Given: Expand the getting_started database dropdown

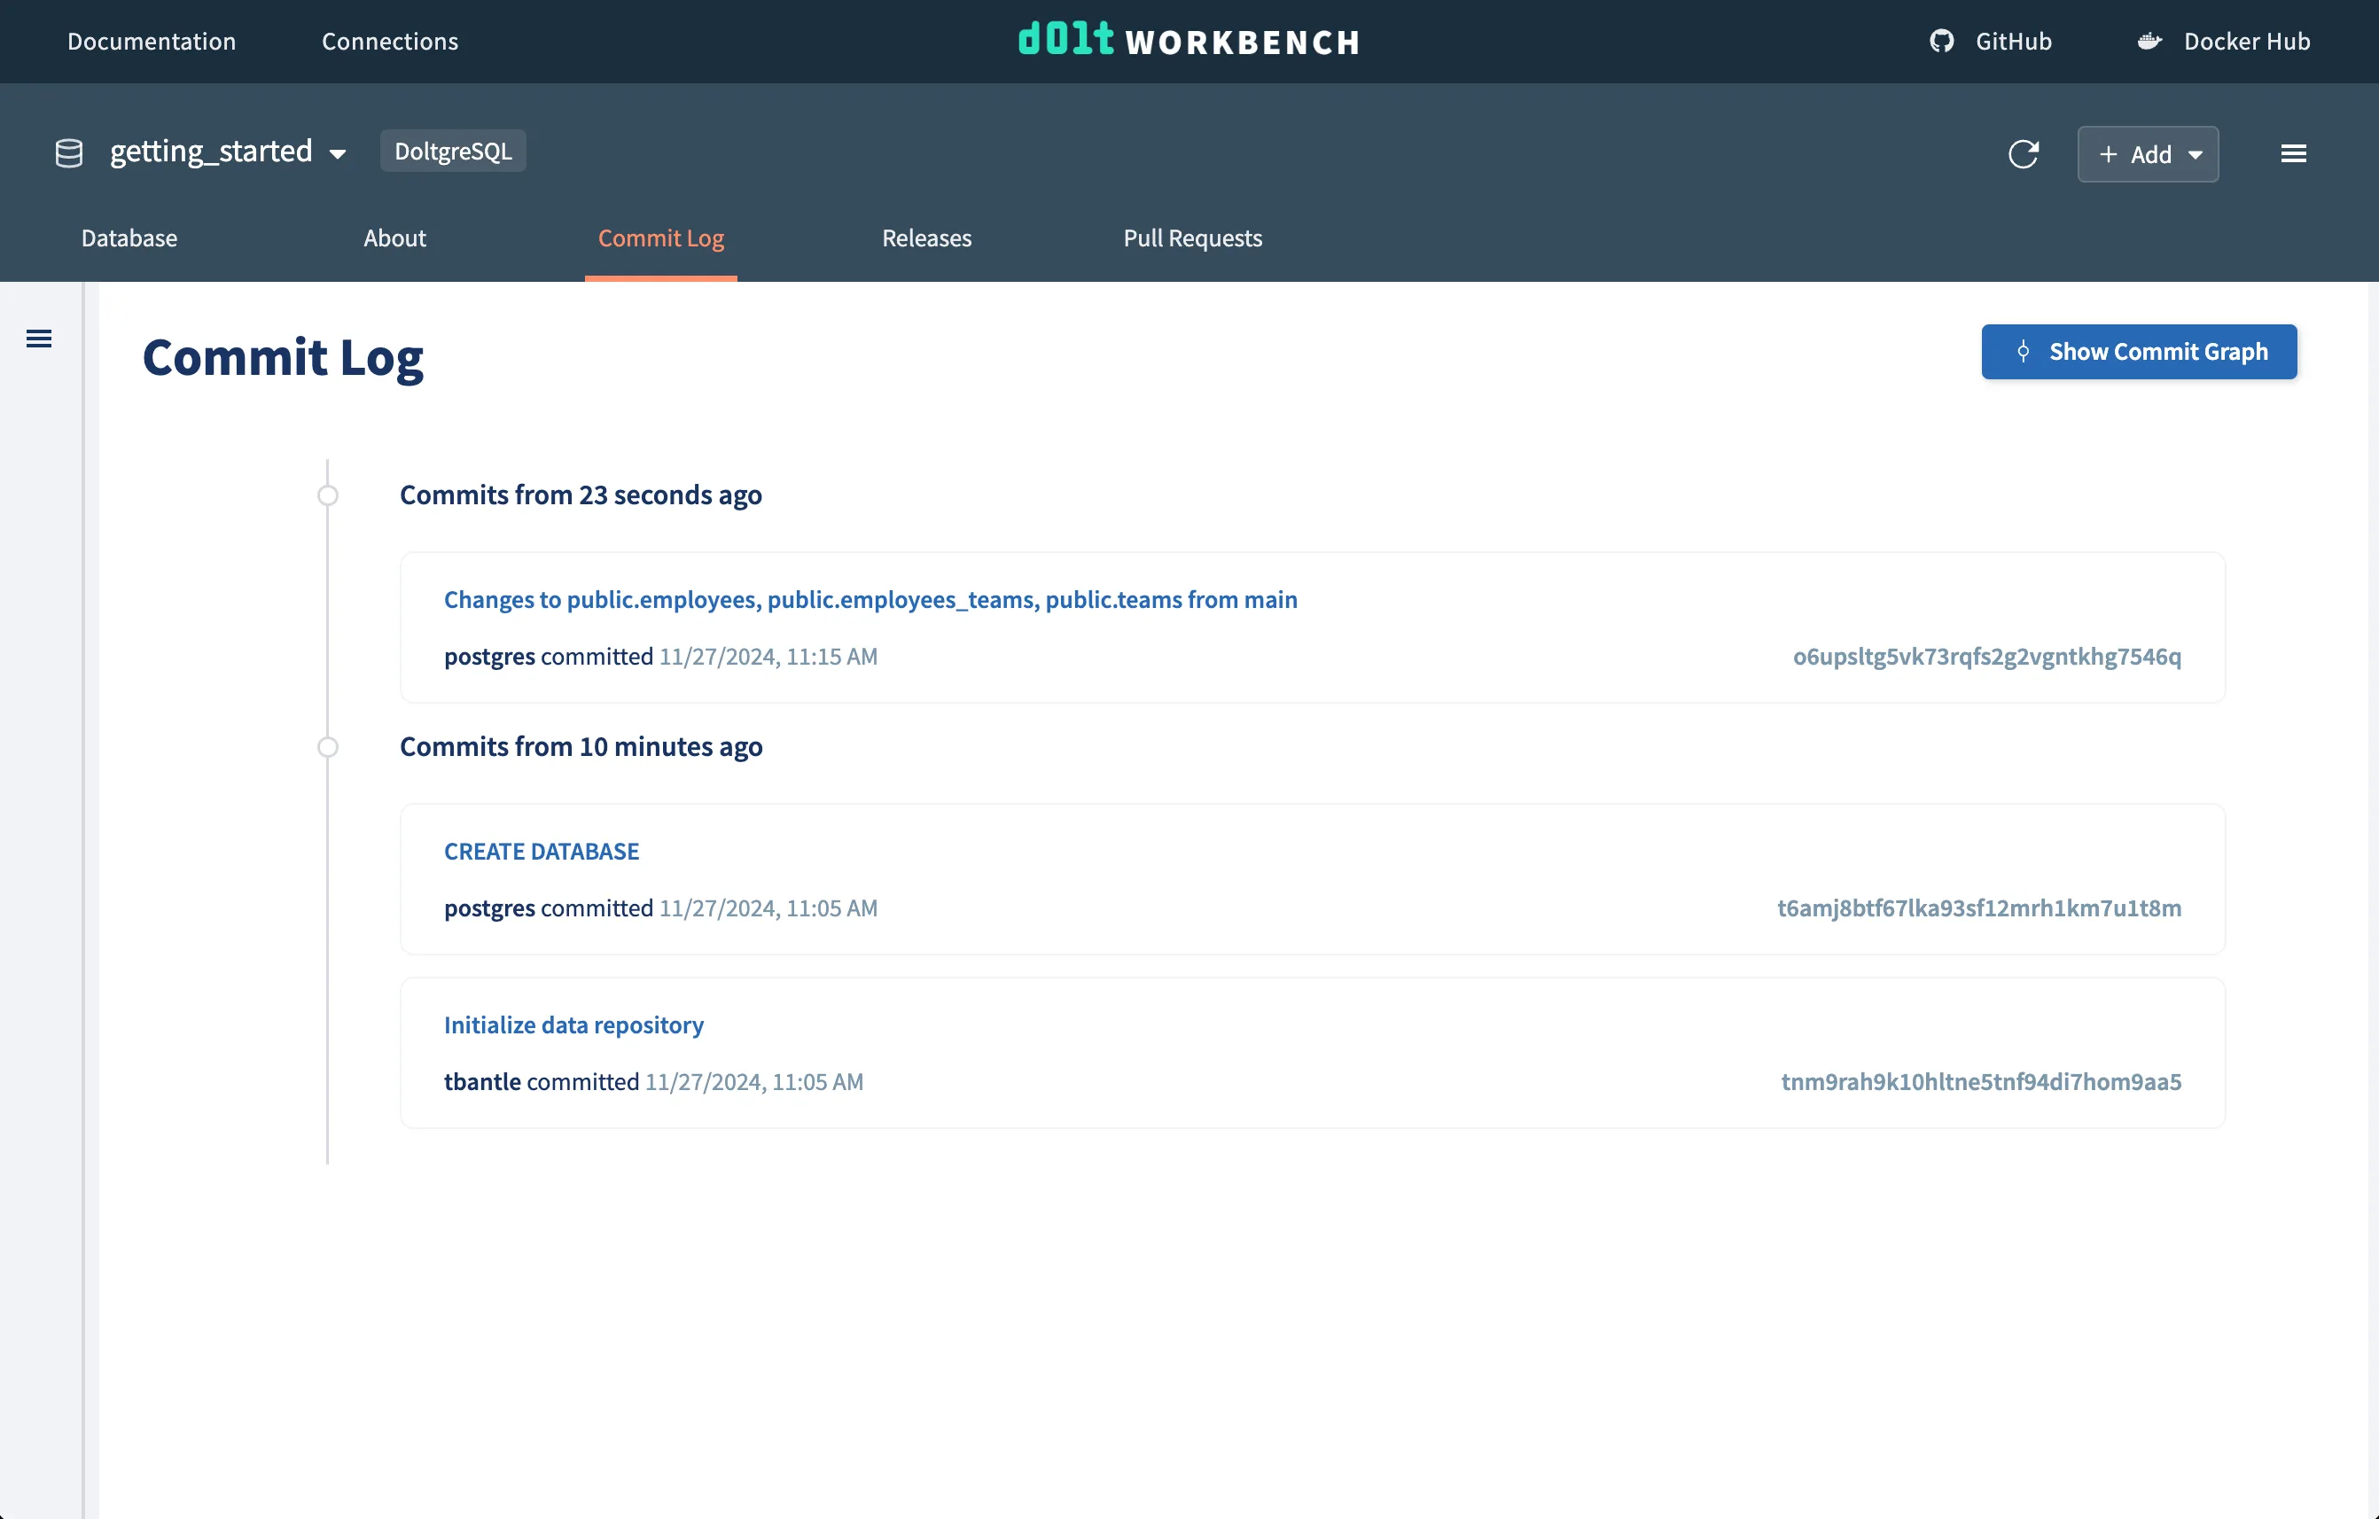Looking at the screenshot, I should click(x=338, y=154).
